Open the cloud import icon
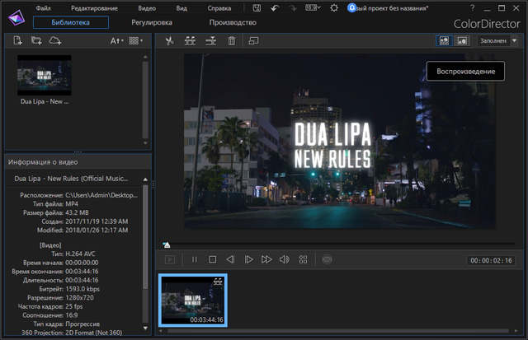 (54, 40)
